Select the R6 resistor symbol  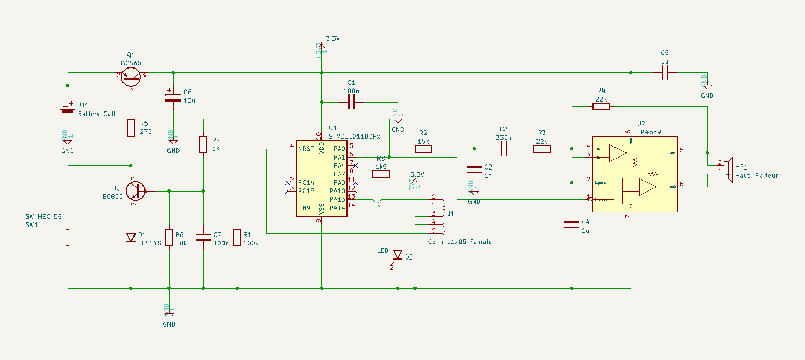click(169, 238)
